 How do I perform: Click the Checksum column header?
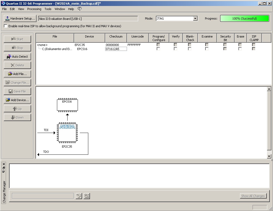116,38
